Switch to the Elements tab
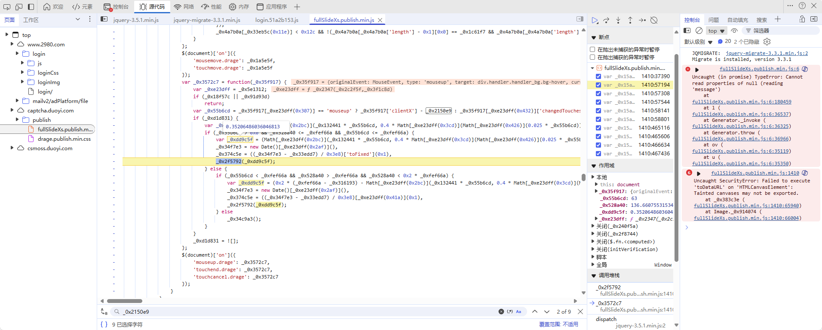 (x=83, y=6)
